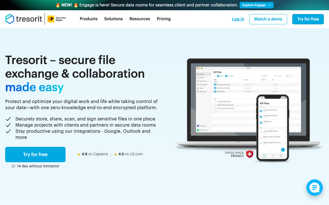
Task: Open the chat bubble widget
Action: 315,188
